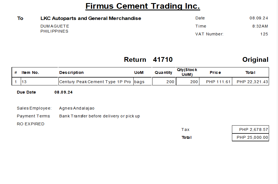Click the Tax amount PHP 2,678.57 box
Image resolution: width=278 pixels, height=184 pixels.
pyautogui.click(x=250, y=130)
